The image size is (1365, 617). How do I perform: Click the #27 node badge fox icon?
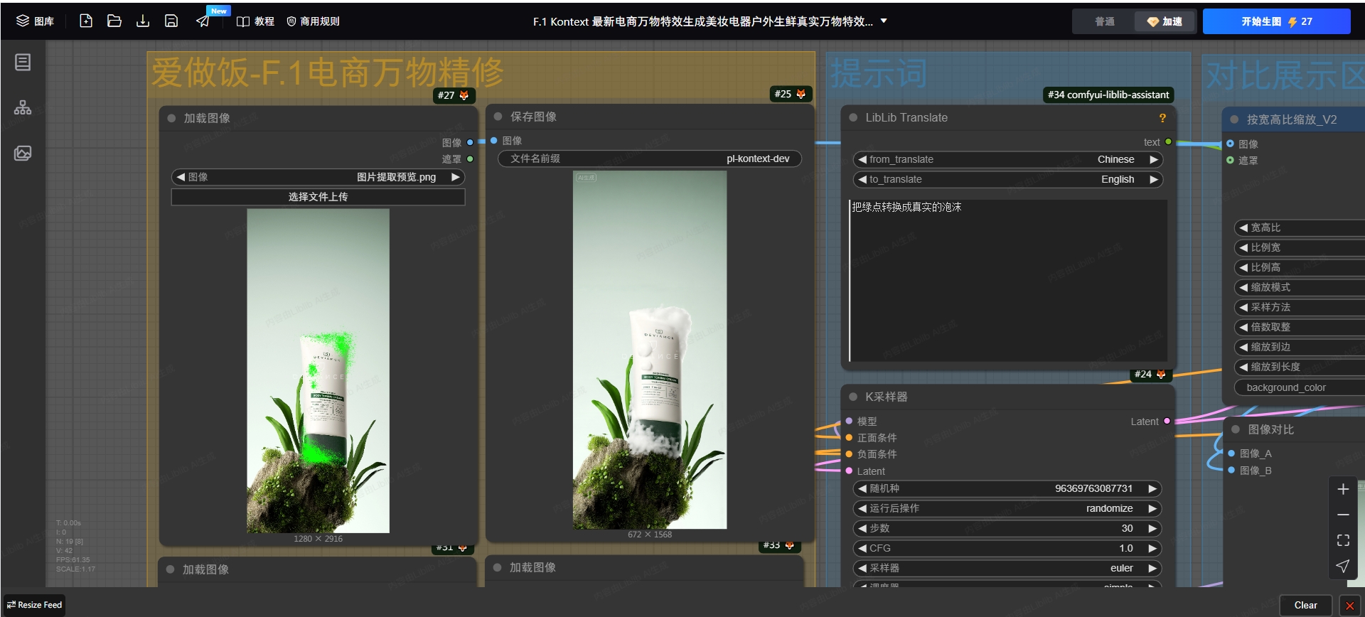464,95
